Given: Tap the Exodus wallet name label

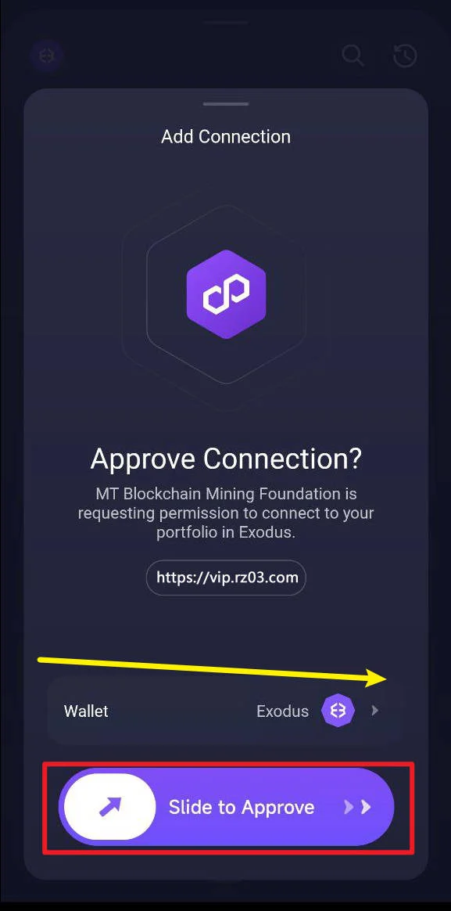Looking at the screenshot, I should [283, 711].
